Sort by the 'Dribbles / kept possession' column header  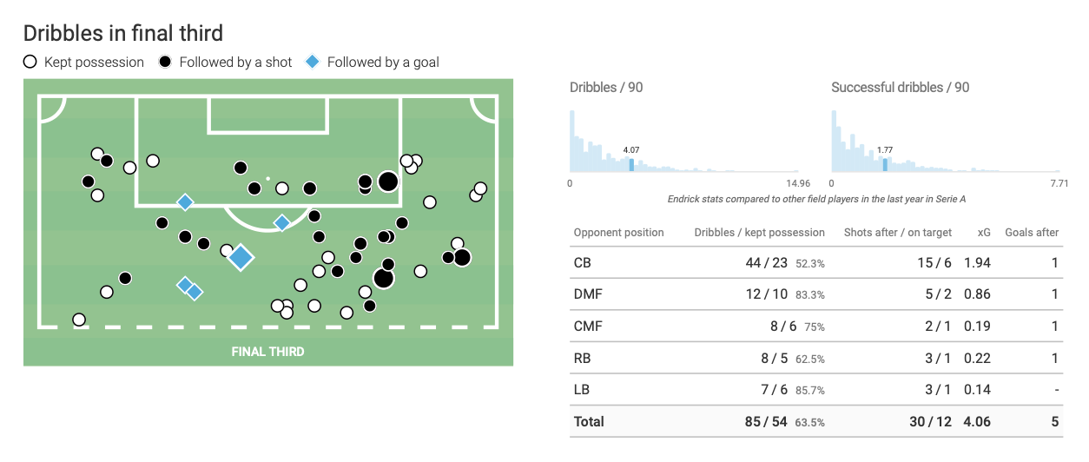click(x=759, y=233)
